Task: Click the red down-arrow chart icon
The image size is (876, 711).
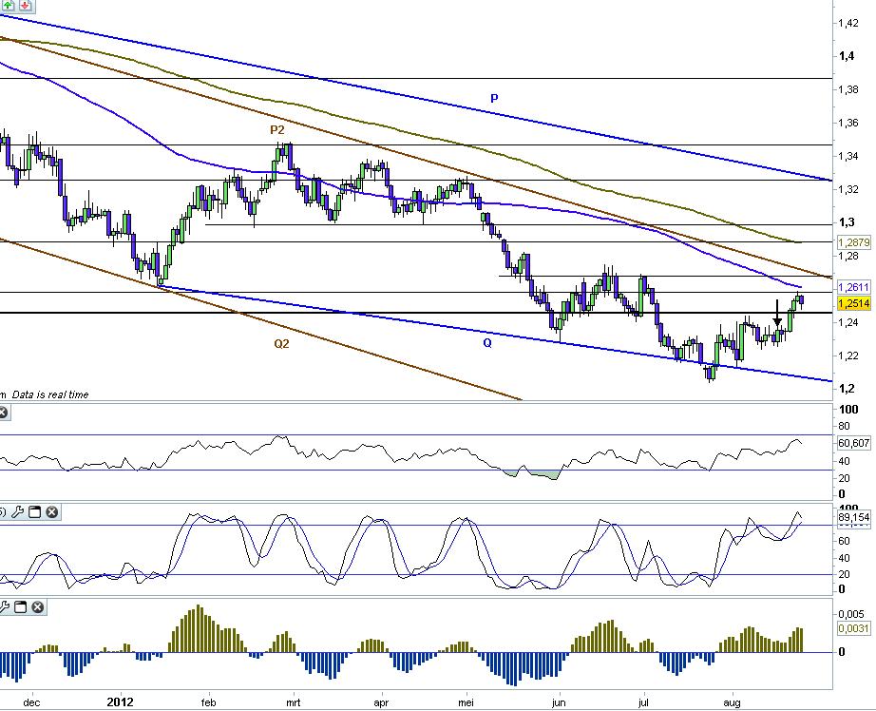Action: coord(25,5)
